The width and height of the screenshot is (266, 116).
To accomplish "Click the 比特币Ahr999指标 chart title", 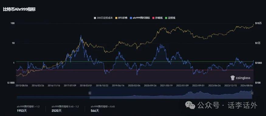I will click(x=19, y=9).
